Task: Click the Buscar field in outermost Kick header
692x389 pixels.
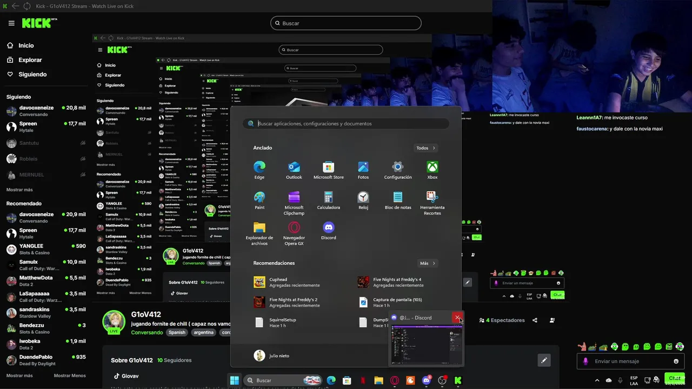Action: point(346,23)
